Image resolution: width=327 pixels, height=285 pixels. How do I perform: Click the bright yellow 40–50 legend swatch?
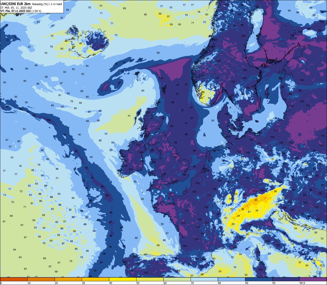pos(123,279)
